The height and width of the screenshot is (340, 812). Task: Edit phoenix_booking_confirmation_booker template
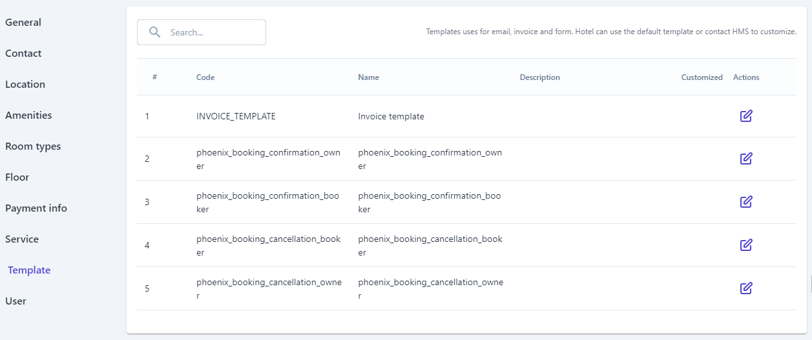pos(746,202)
